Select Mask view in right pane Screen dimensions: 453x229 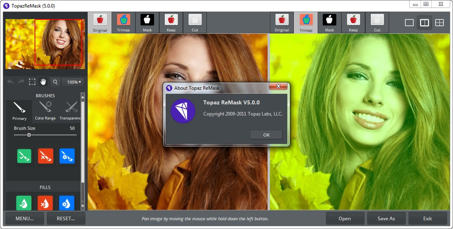click(330, 23)
